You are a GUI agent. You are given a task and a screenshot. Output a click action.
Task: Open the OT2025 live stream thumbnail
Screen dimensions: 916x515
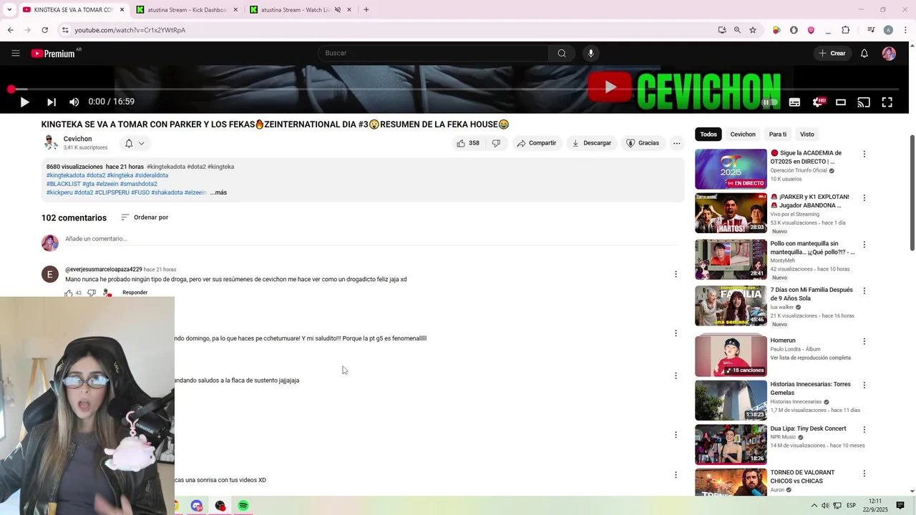click(x=731, y=169)
